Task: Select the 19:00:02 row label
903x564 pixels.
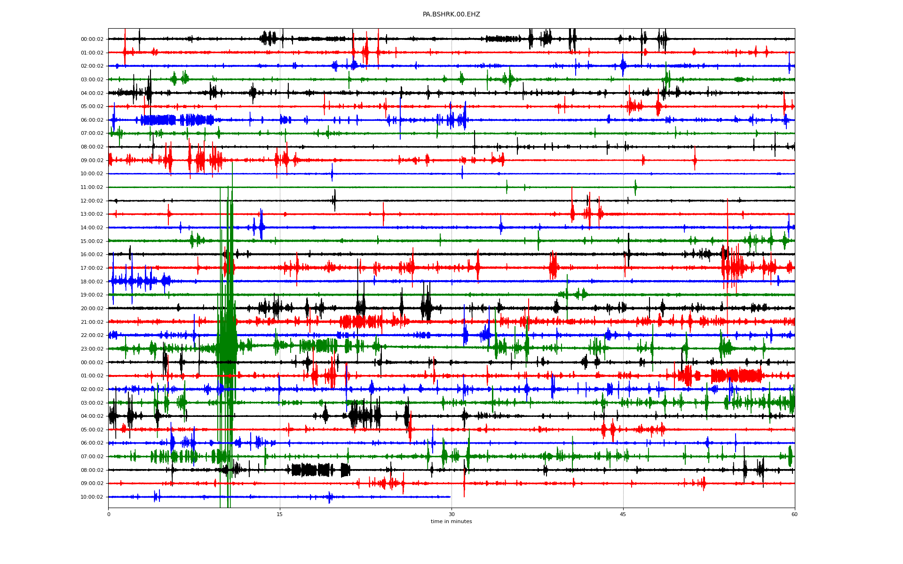Action: (92, 295)
